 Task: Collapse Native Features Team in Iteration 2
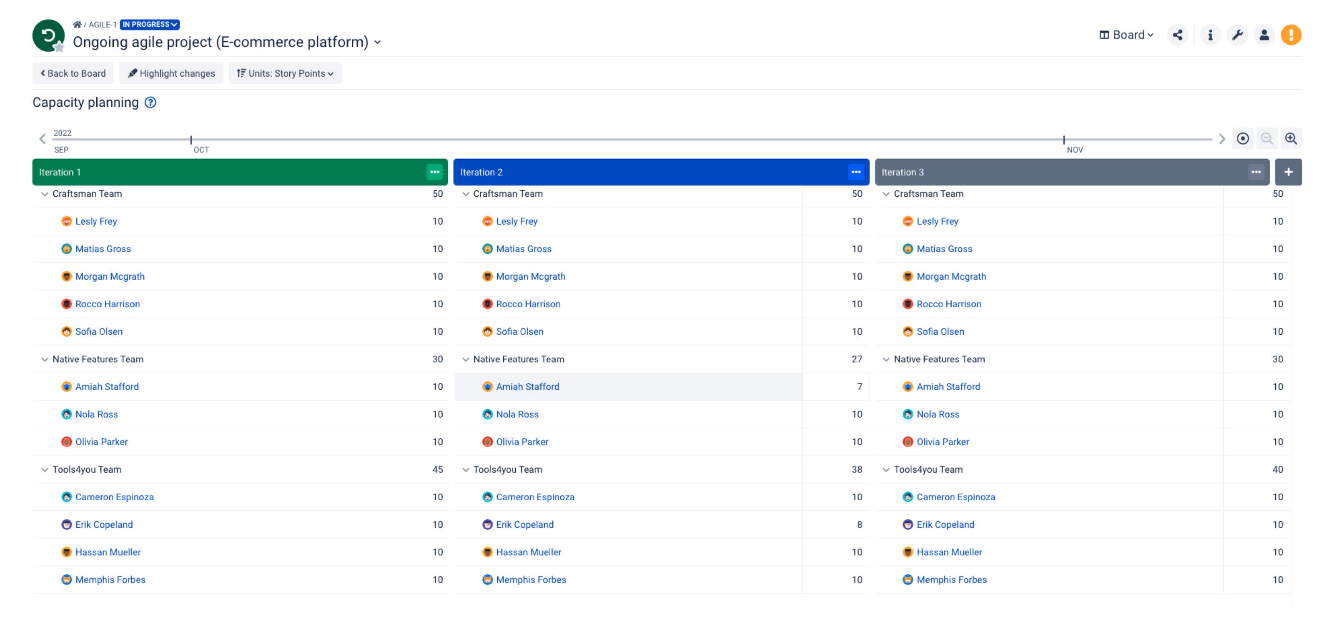coord(466,359)
